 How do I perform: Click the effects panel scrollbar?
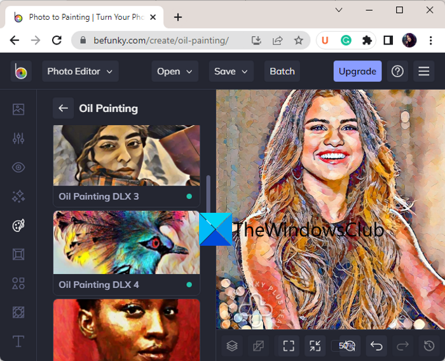coord(209,194)
